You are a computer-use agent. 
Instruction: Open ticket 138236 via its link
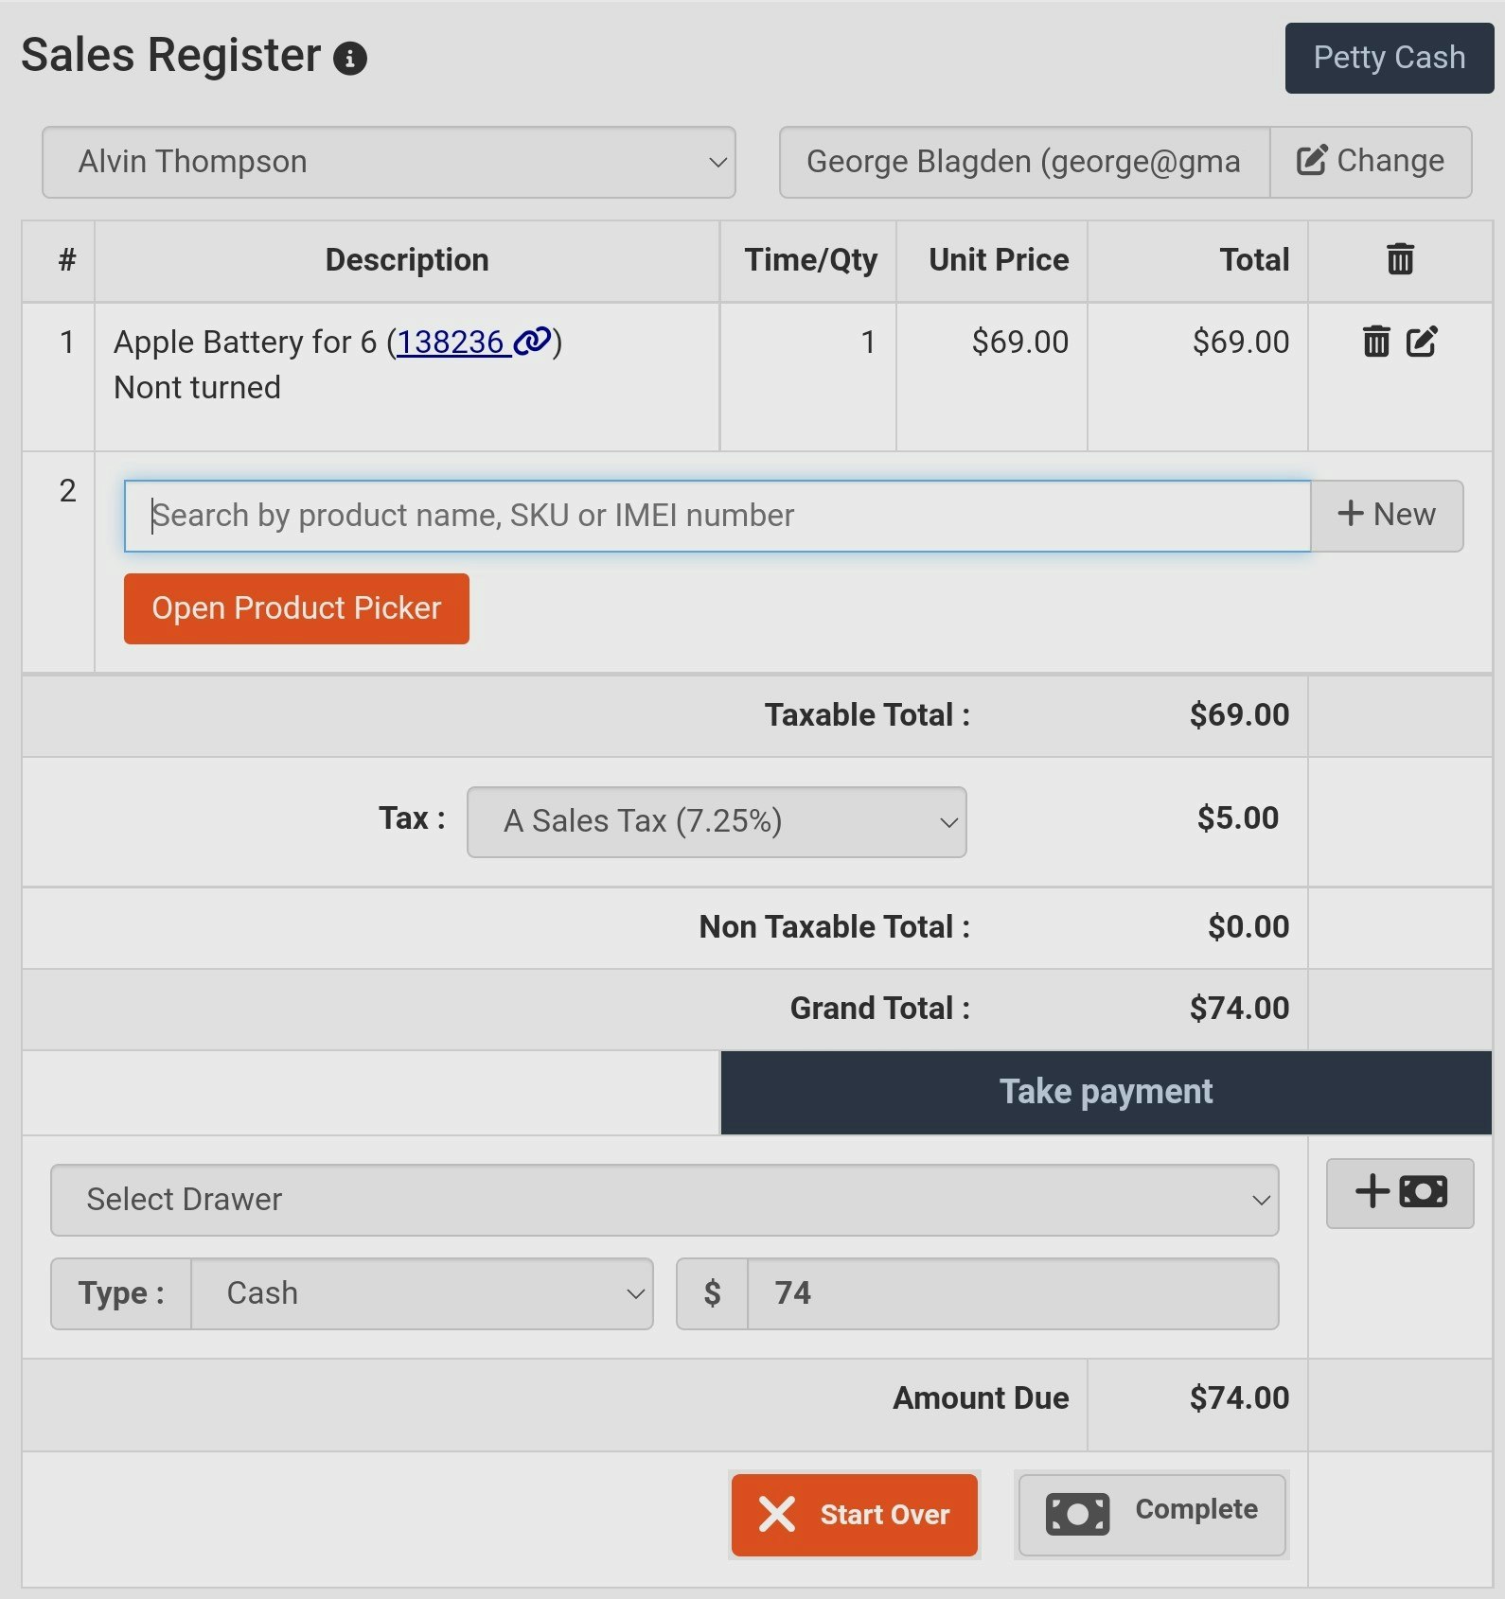point(452,342)
